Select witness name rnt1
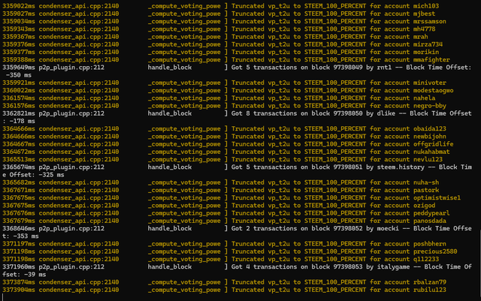Screen dimensions: 481x301 click(384, 67)
